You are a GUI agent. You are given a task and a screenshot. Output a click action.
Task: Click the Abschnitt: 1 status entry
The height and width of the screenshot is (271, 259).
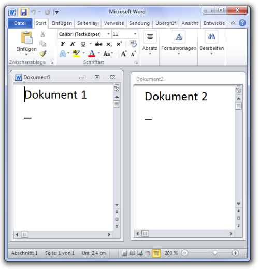coord(24,253)
